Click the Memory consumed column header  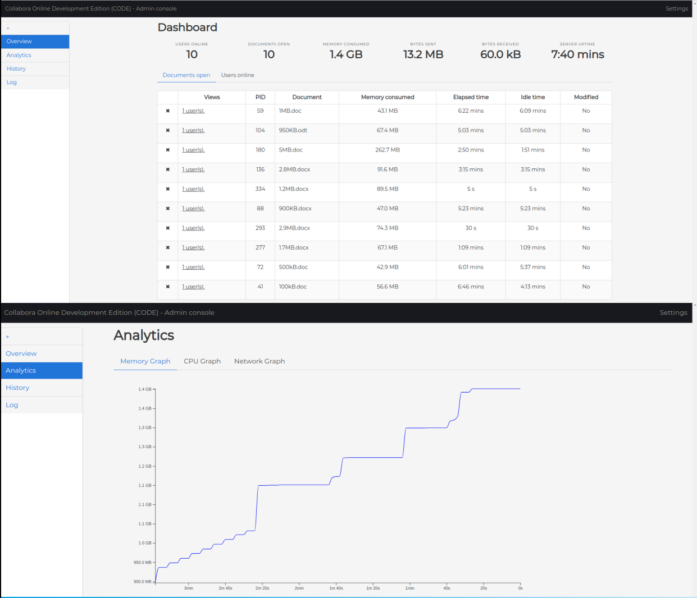coord(388,97)
